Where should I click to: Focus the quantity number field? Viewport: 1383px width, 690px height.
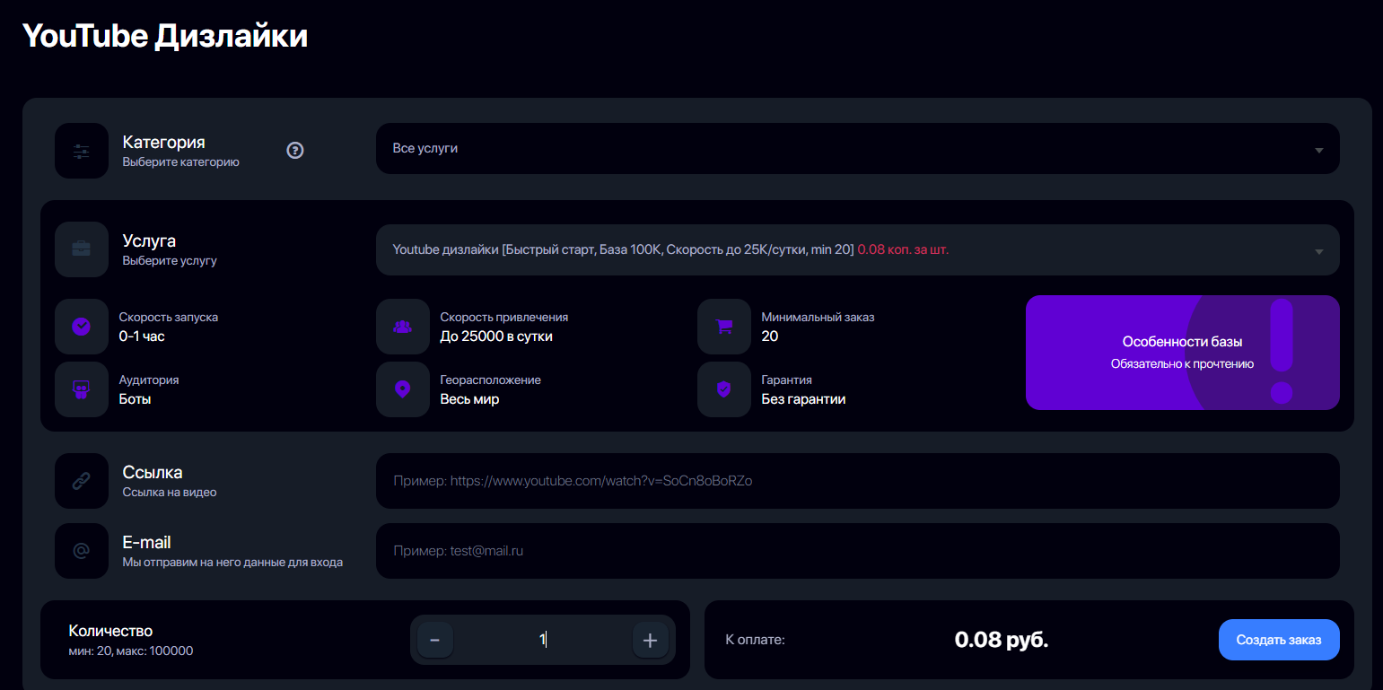[x=543, y=640]
